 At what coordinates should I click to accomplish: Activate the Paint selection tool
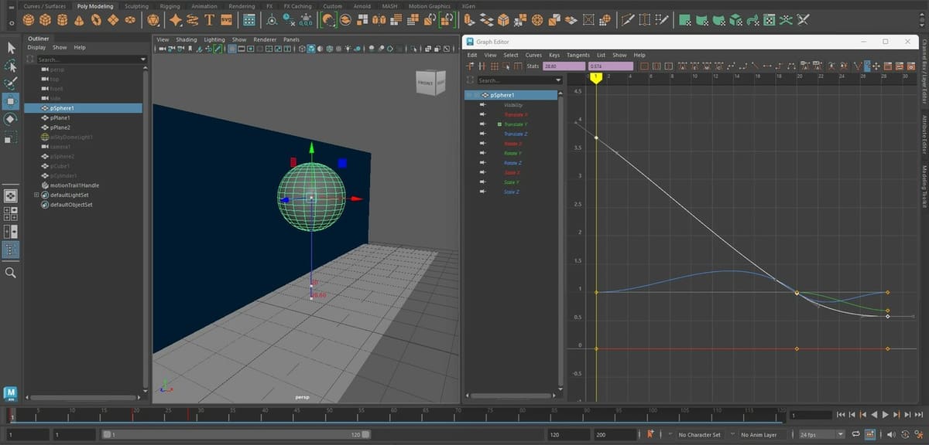click(x=12, y=83)
